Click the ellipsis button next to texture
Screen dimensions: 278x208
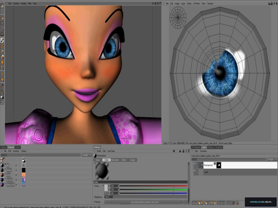click(x=185, y=202)
